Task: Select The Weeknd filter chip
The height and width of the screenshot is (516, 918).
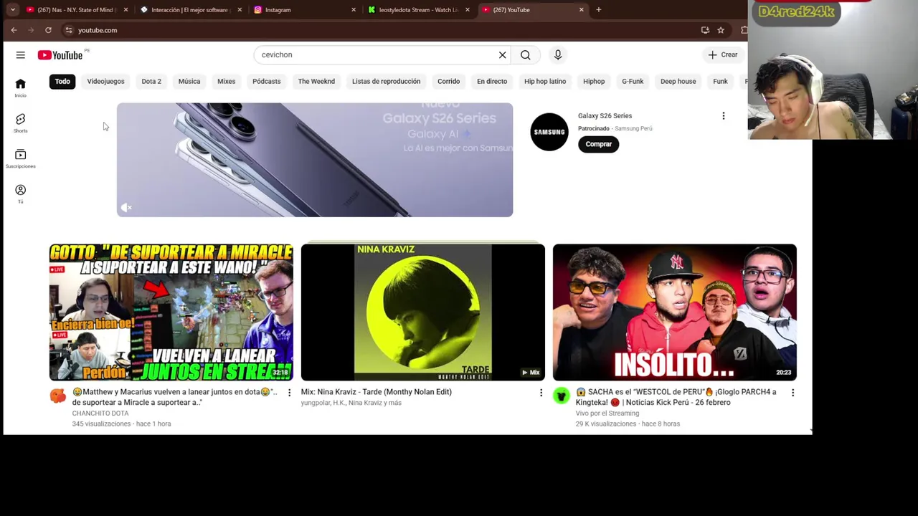Action: coord(316,81)
